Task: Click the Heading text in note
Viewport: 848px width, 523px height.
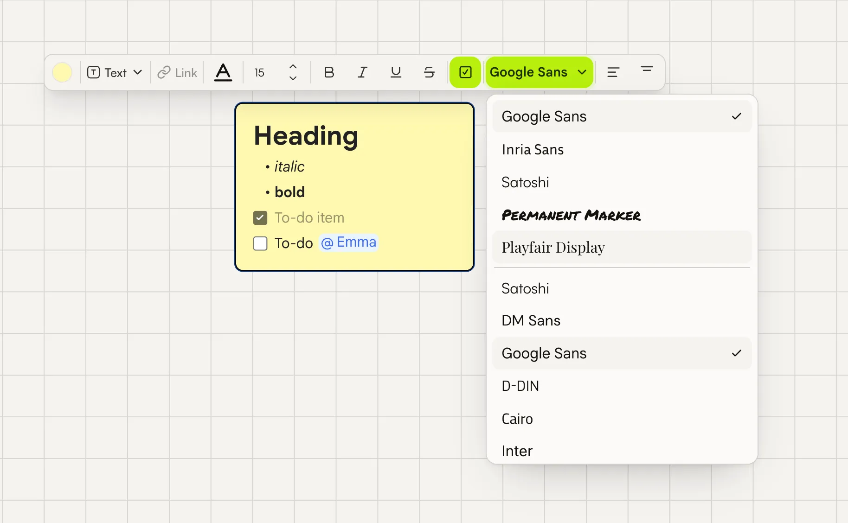Action: point(306,136)
